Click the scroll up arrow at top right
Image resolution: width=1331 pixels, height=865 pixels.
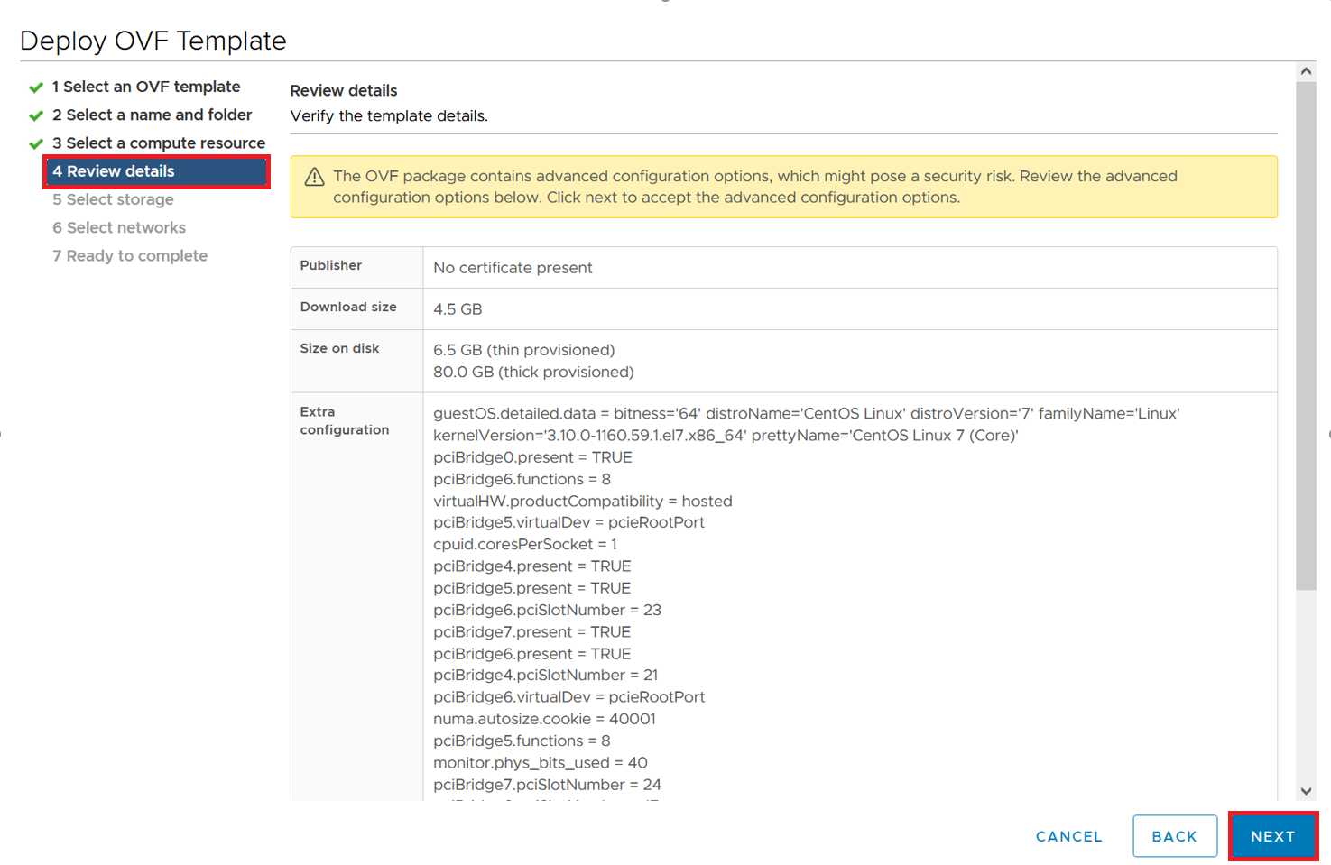(x=1306, y=71)
